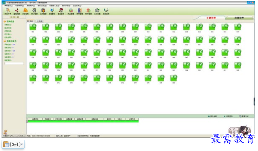Select green locker tile 052

click(33, 65)
